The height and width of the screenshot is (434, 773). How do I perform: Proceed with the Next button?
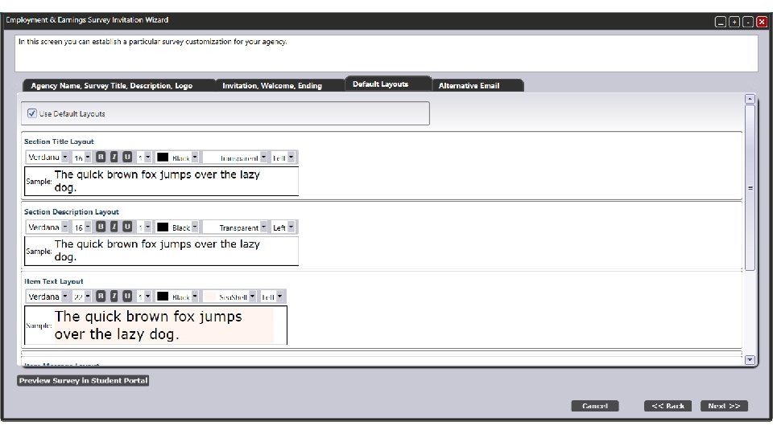(724, 406)
